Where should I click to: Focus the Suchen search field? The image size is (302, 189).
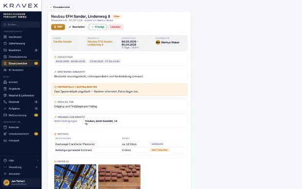(20, 24)
